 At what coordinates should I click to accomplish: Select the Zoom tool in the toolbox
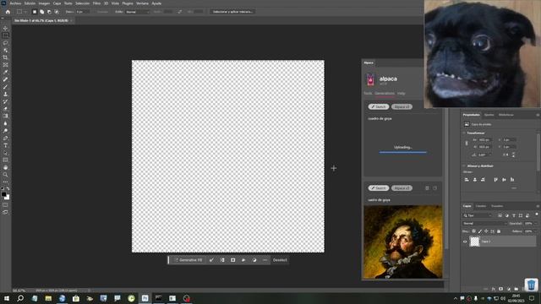pyautogui.click(x=5, y=175)
